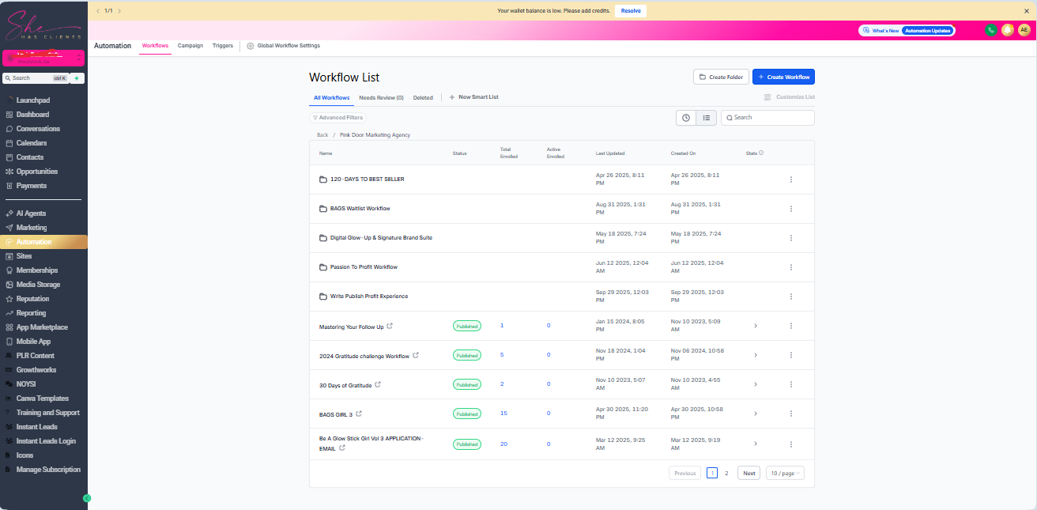Open the notifications bell icon
Image resolution: width=1037 pixels, height=510 pixels.
click(1008, 30)
